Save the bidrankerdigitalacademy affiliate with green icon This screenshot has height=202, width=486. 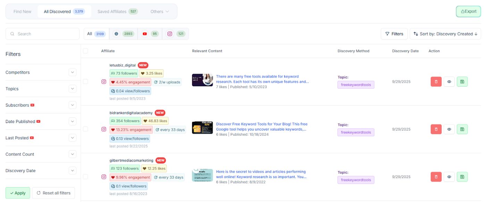pyautogui.click(x=462, y=129)
